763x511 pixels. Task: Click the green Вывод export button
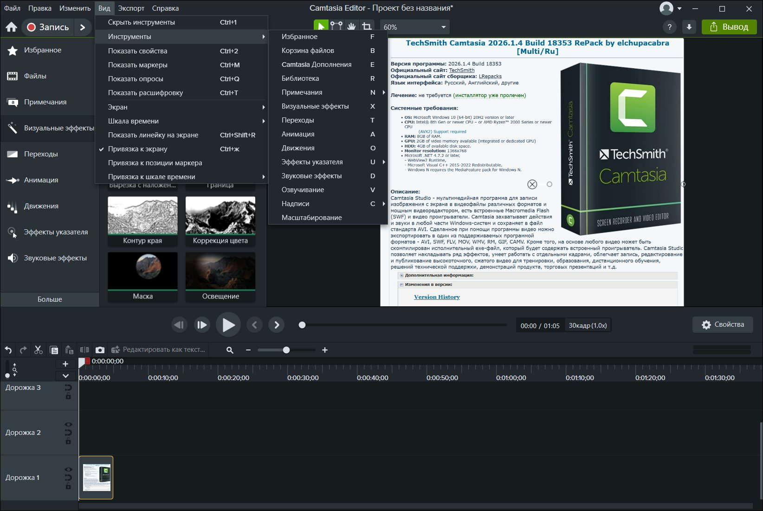point(729,27)
